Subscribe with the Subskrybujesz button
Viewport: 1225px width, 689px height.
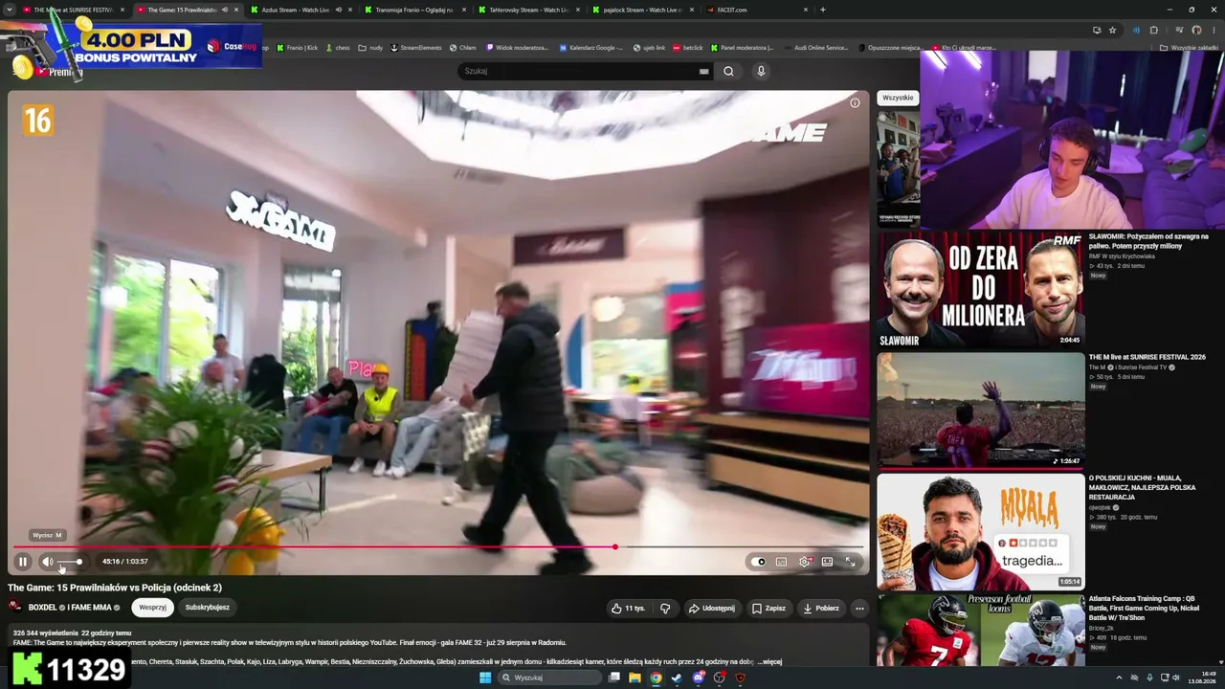click(207, 608)
